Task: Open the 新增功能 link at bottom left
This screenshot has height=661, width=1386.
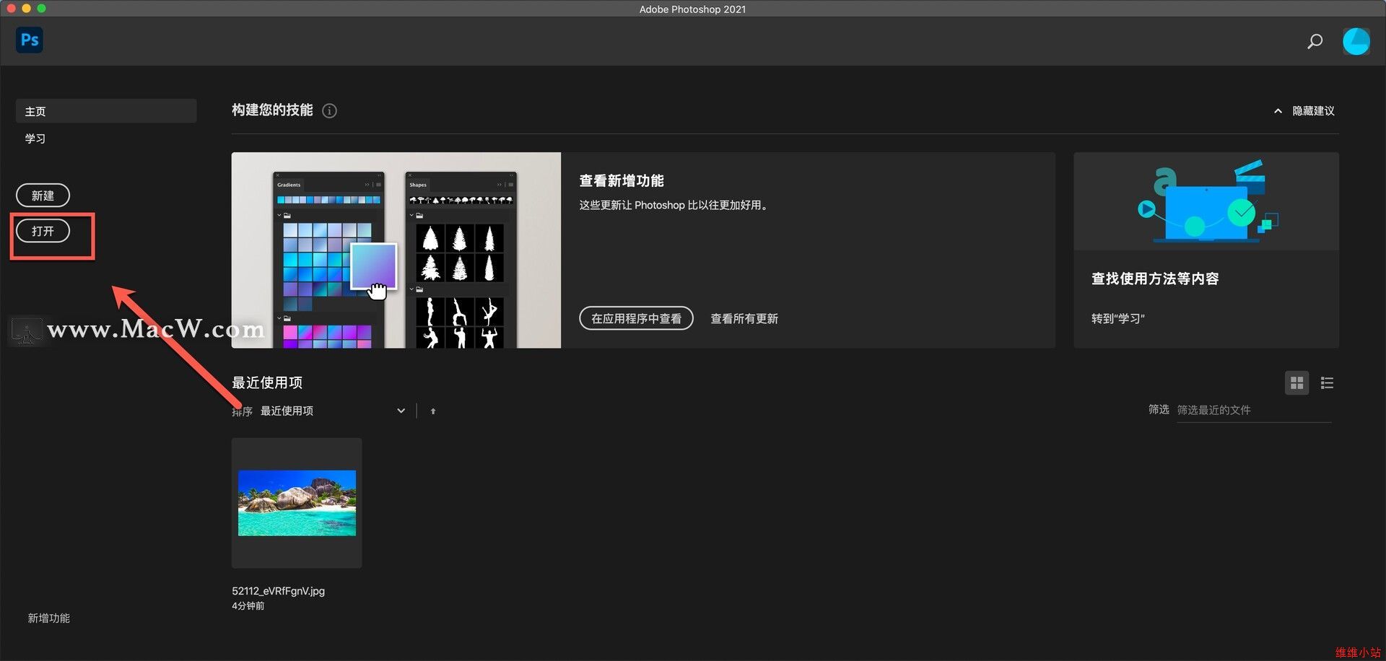Action: click(x=48, y=618)
